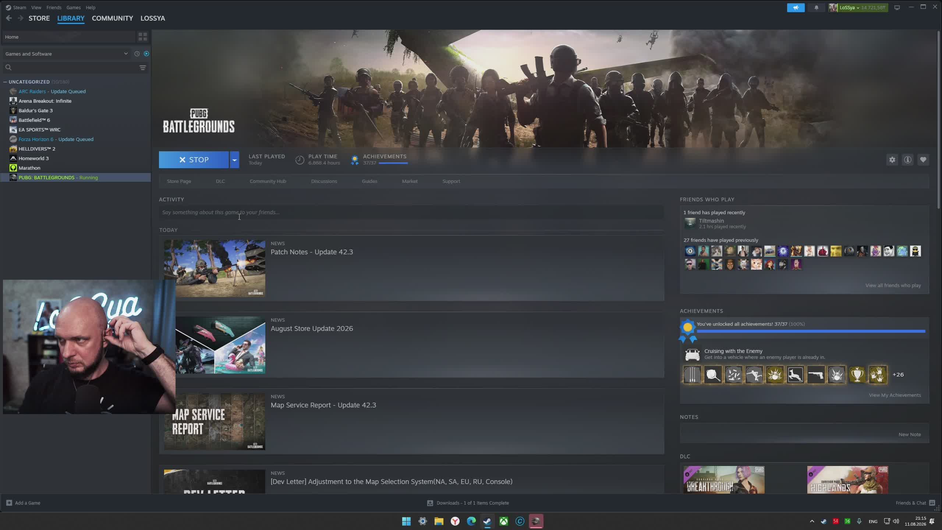Open the Steam menu

(x=19, y=7)
